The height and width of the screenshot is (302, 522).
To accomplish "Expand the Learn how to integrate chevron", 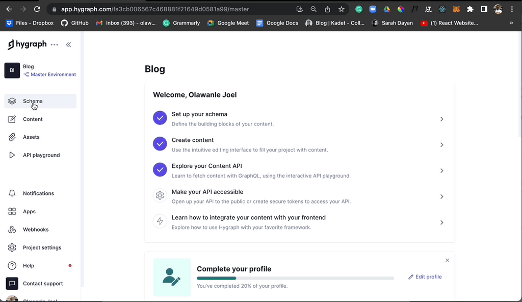I will pos(442,222).
